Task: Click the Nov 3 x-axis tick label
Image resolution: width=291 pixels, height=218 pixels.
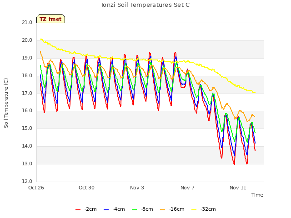Action: pyautogui.click(x=137, y=188)
